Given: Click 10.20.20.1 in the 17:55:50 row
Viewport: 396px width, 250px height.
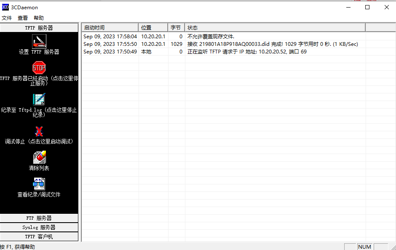Looking at the screenshot, I should click(153, 44).
